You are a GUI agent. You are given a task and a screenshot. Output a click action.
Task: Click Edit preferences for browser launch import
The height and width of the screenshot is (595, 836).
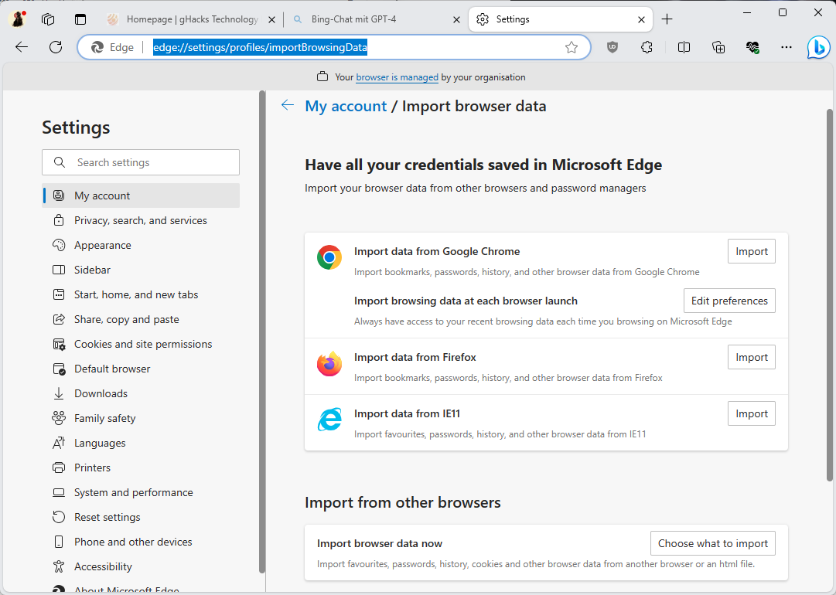click(729, 301)
